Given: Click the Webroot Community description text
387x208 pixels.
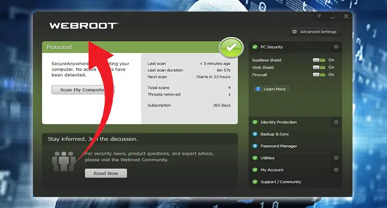Looking at the screenshot, I should click(149, 157).
